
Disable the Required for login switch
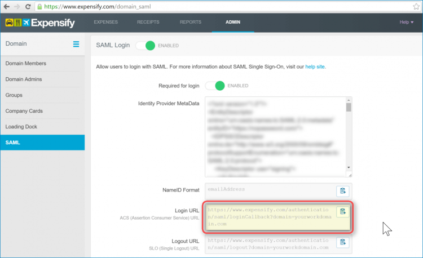pos(215,86)
